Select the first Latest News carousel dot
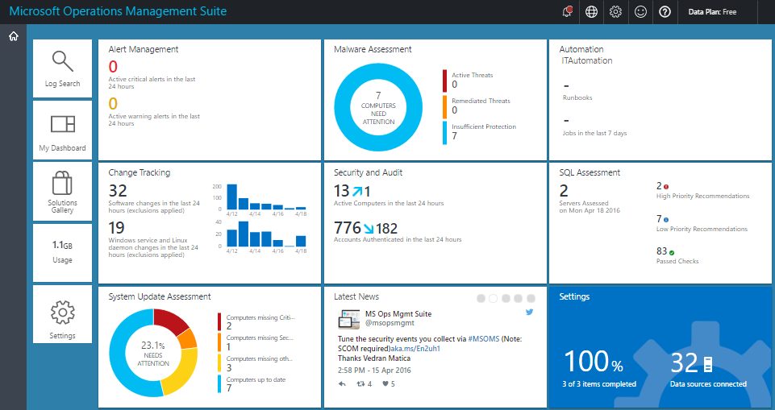 [481, 298]
